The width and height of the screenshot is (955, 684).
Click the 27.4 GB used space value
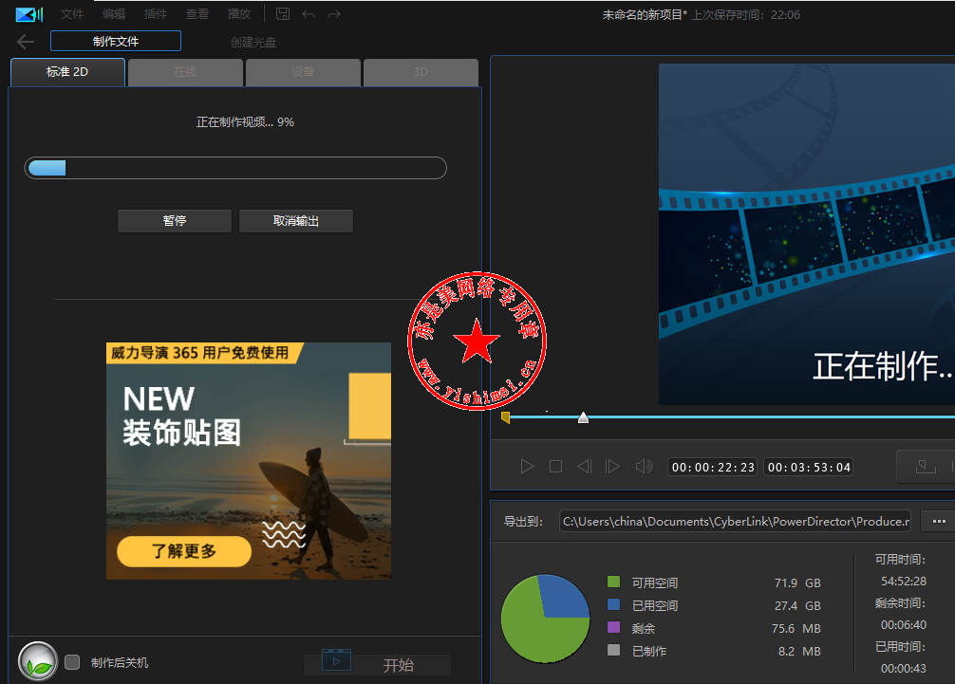[797, 605]
